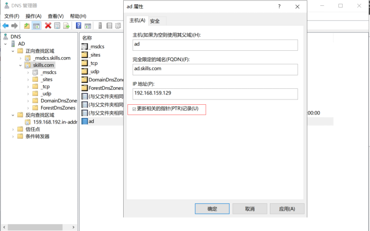Click the IP 地址 field 192.168.159.129
Screen dimensions: 370x231
215,94
